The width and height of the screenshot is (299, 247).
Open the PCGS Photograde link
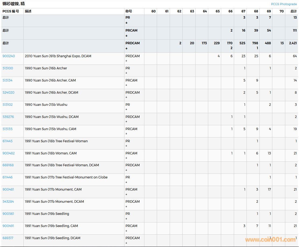(x=284, y=4)
